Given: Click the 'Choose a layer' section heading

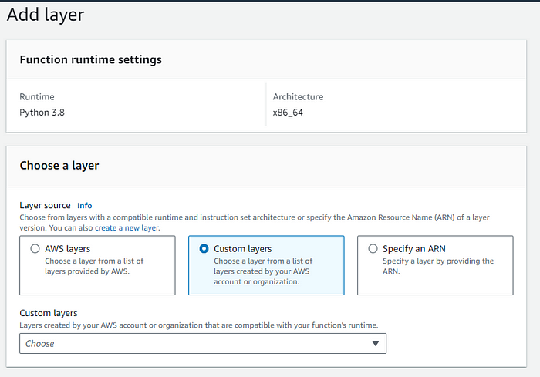Looking at the screenshot, I should (59, 165).
